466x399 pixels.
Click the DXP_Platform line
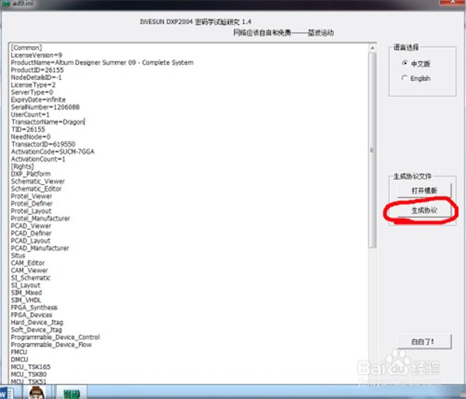pyautogui.click(x=30, y=174)
